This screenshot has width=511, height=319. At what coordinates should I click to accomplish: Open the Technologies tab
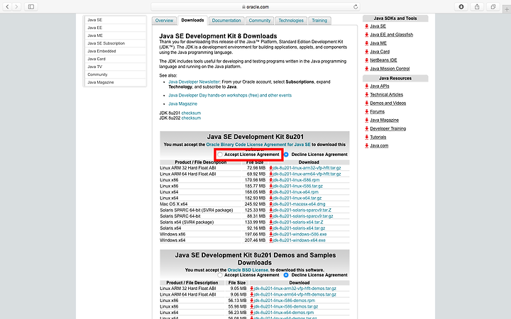coord(291,20)
